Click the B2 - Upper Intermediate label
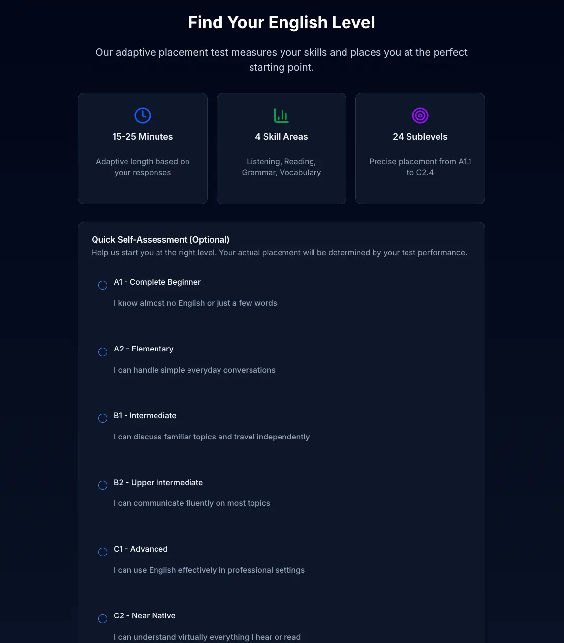The width and height of the screenshot is (564, 643). coord(158,483)
